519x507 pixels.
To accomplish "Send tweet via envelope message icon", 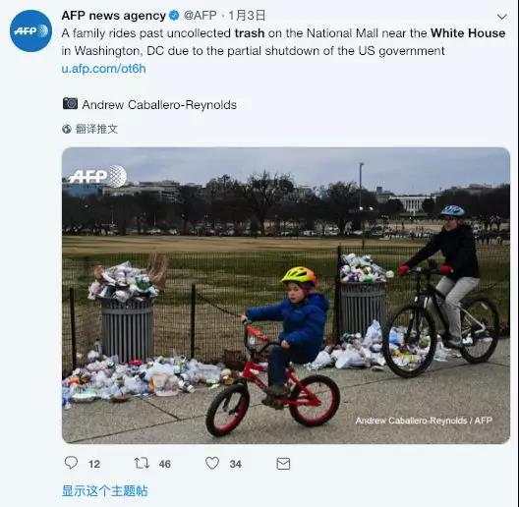I will click(283, 464).
